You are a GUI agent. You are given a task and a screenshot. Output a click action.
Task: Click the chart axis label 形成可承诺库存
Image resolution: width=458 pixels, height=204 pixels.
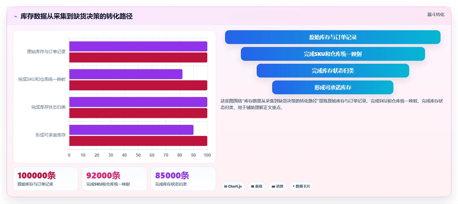tap(51, 135)
